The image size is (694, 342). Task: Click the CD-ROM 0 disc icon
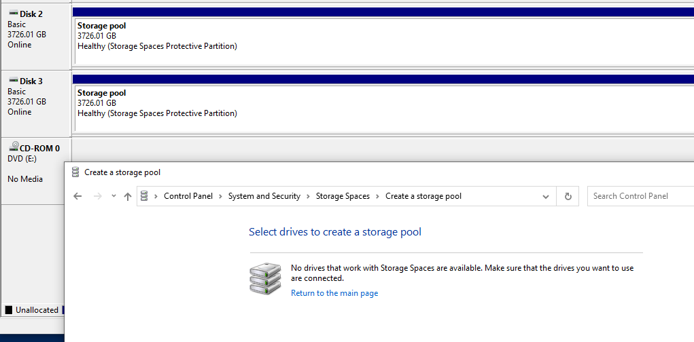[x=14, y=147]
